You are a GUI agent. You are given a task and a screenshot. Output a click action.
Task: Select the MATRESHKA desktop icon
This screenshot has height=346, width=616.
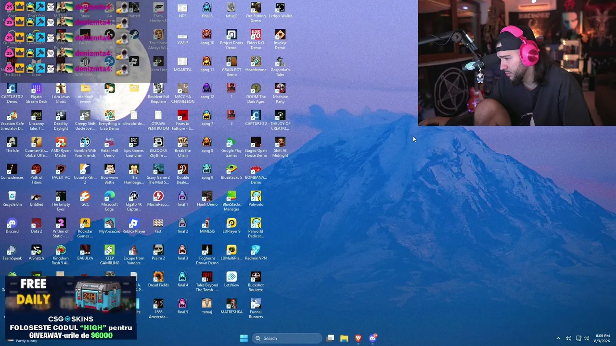coord(231,307)
